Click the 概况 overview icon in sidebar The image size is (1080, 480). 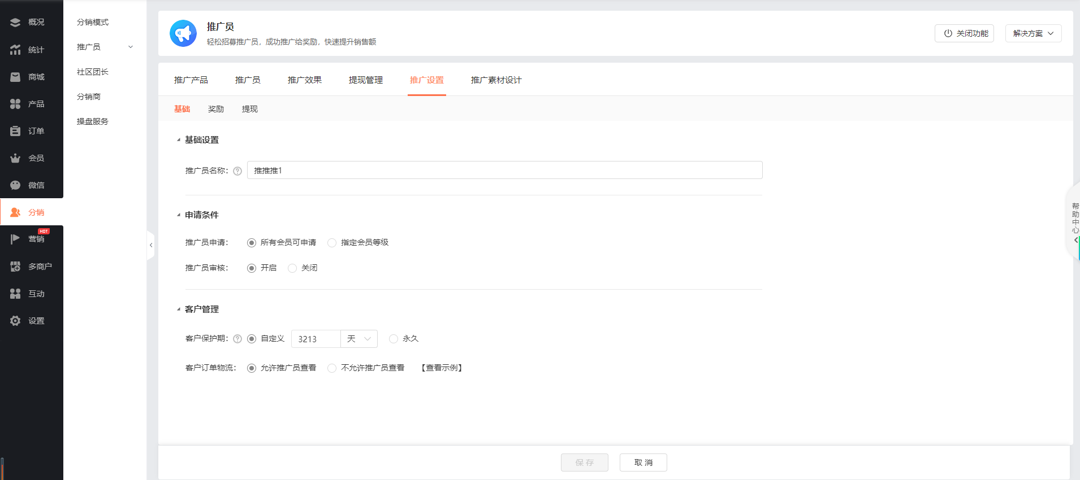(15, 22)
